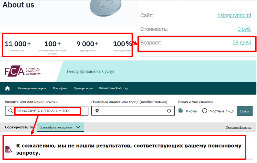Select the Частные лица radio button
Viewport: 257px width, 163px height.
(204, 111)
